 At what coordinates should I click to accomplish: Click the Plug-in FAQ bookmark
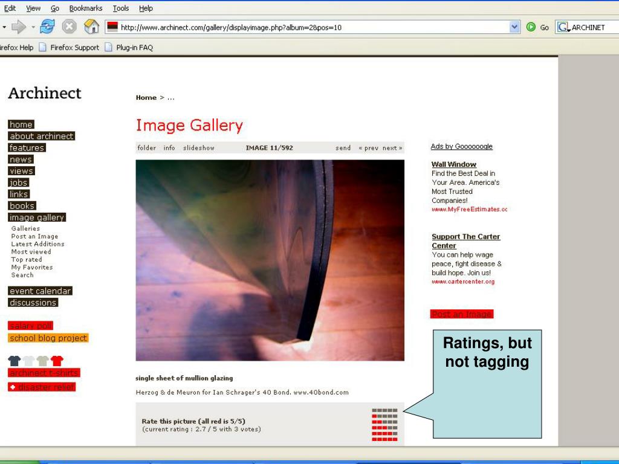134,47
